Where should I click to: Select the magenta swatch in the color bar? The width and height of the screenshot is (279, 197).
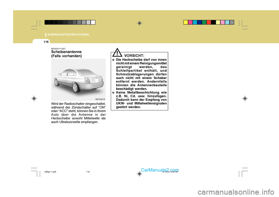click(190, 22)
